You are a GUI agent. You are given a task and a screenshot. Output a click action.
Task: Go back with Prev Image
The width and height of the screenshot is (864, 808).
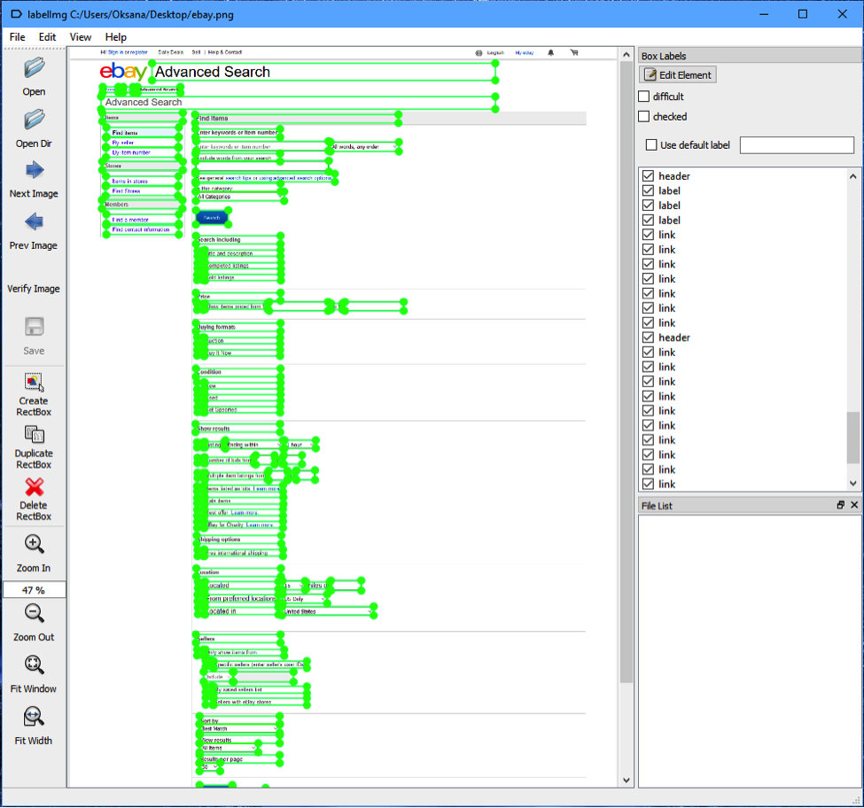[x=34, y=222]
